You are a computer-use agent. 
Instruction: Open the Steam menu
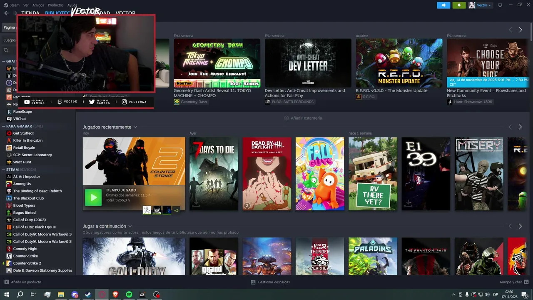(x=12, y=5)
